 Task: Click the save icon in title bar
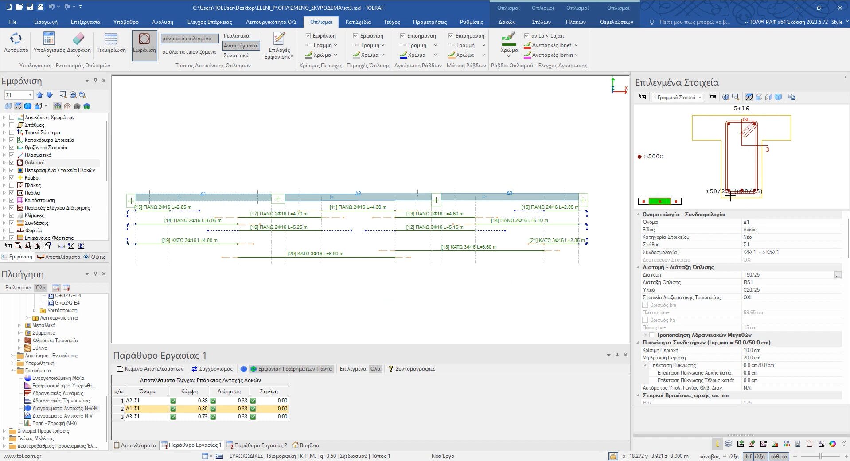pyautogui.click(x=30, y=7)
